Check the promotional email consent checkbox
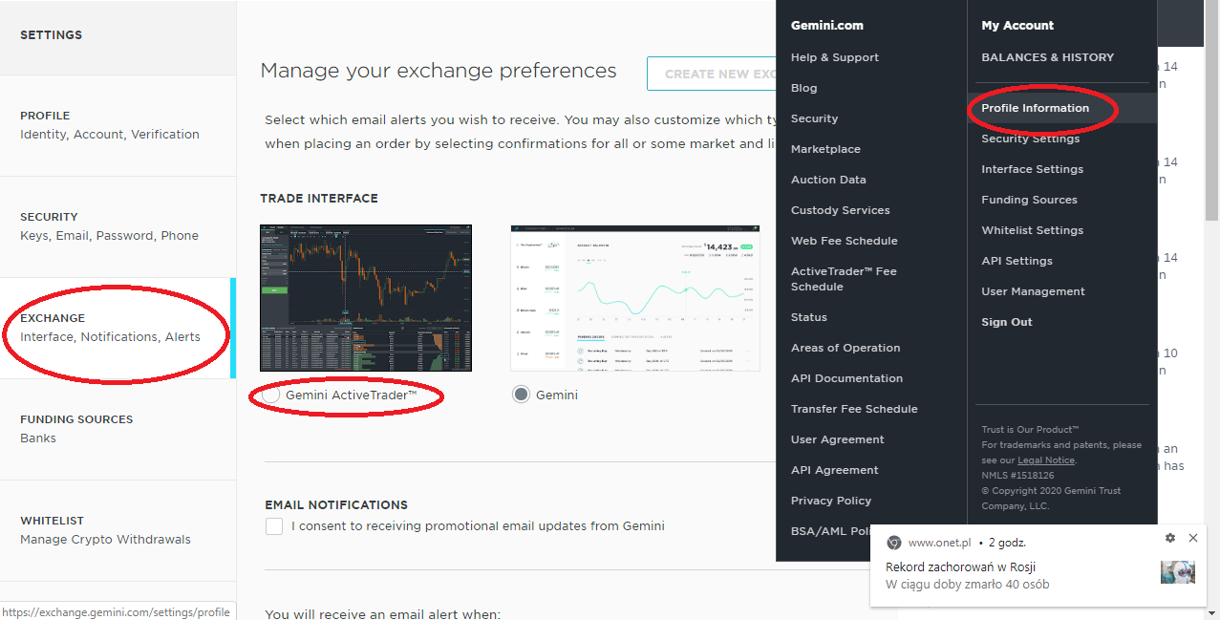 274,526
